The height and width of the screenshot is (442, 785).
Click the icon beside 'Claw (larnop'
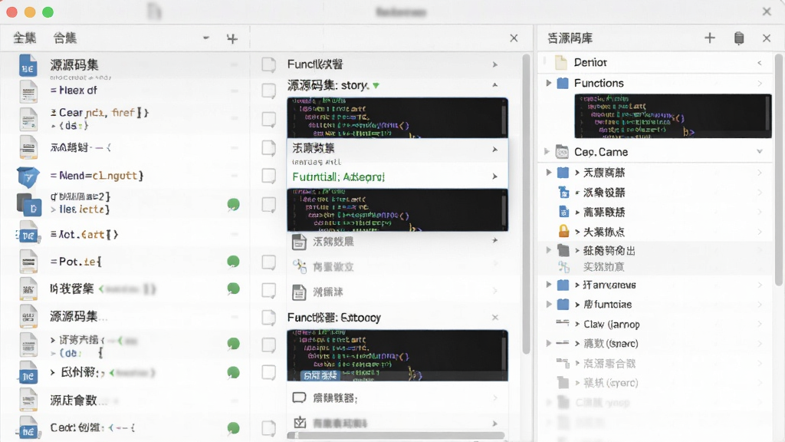[562, 323]
